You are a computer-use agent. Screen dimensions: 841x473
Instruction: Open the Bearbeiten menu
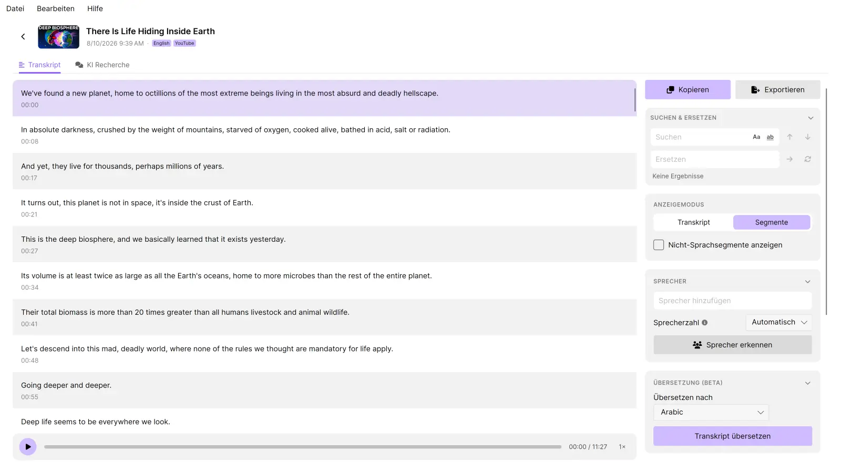56,8
